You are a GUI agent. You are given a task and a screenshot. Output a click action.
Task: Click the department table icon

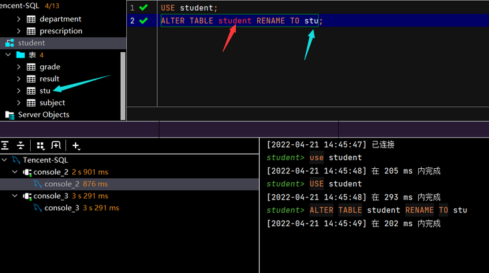tap(31, 19)
